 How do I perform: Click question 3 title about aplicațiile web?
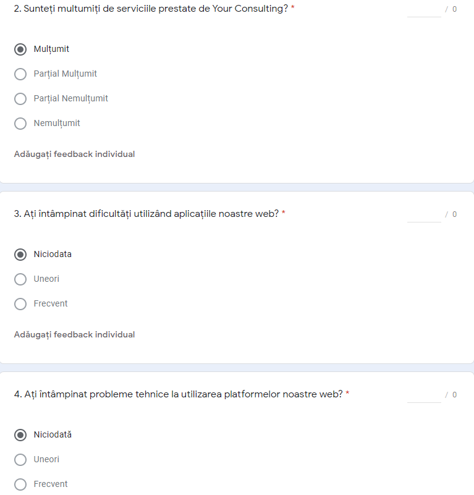146,214
